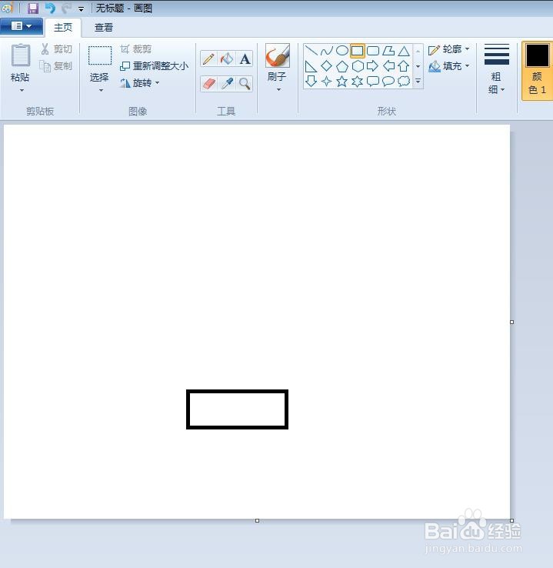This screenshot has height=568, width=553.
Task: Choose the Curve shape
Action: point(326,50)
